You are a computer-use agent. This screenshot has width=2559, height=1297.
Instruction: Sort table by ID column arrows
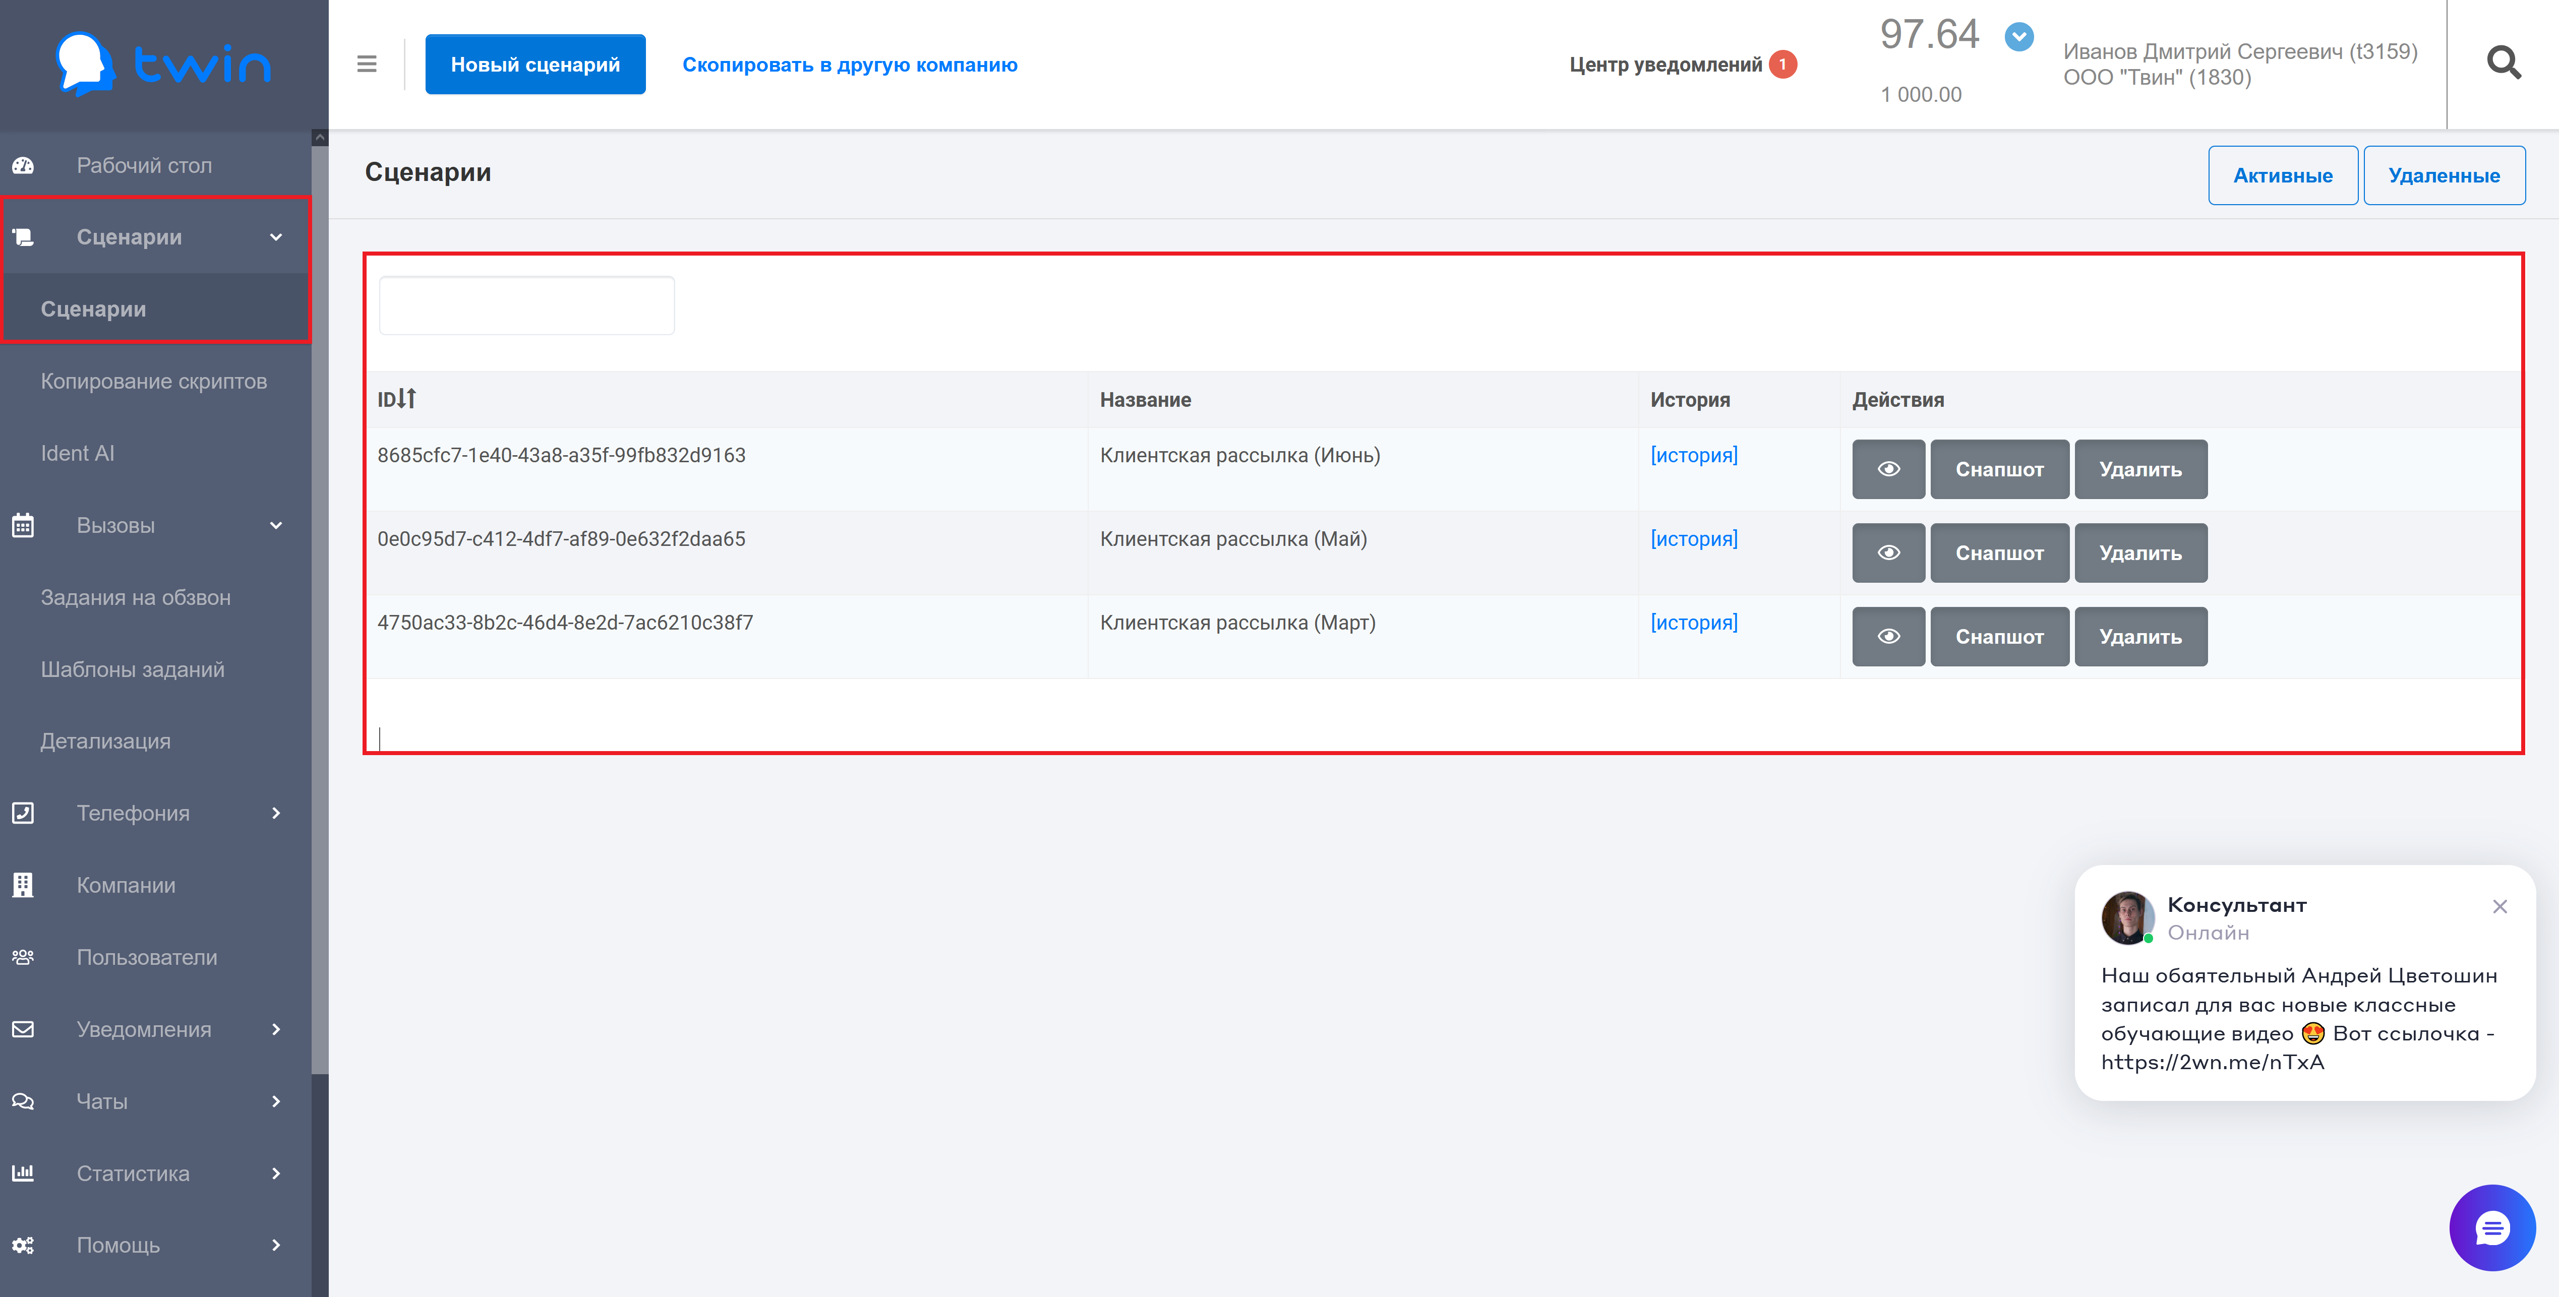click(405, 399)
